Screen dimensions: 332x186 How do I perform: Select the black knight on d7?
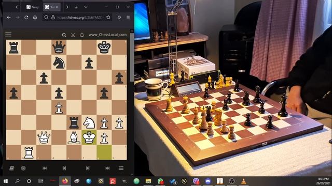59,62
